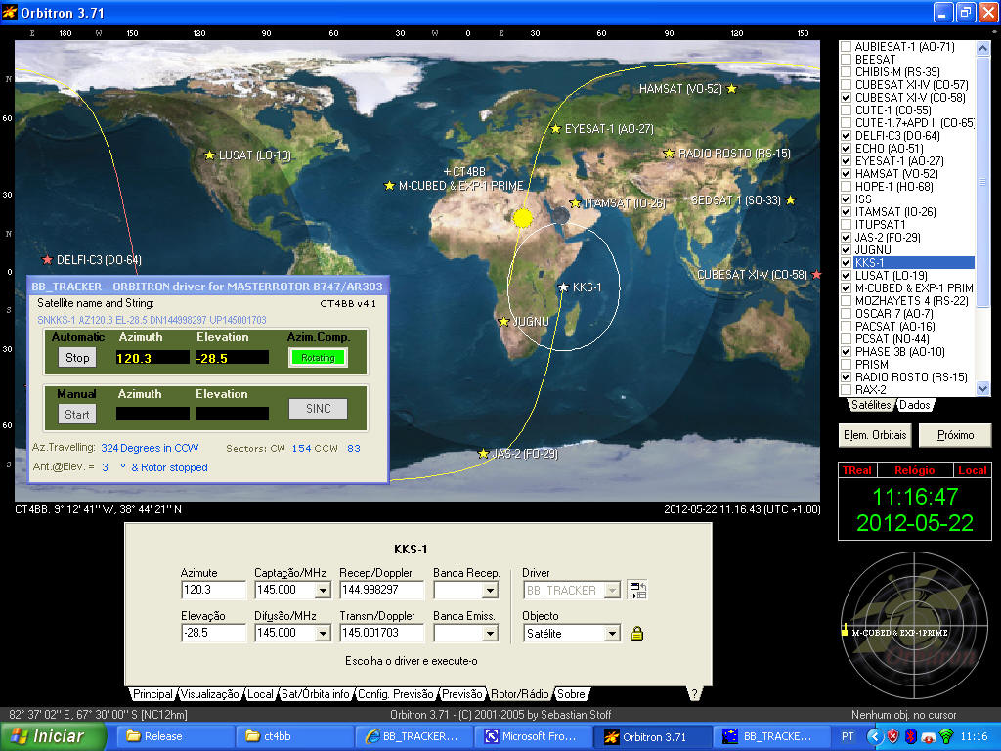Click the KKS-1 satellite star on map

coord(563,287)
